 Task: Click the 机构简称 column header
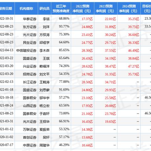pos(26,8)
